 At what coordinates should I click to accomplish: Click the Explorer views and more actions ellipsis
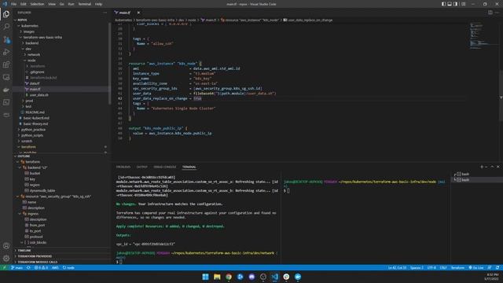pyautogui.click(x=105, y=13)
